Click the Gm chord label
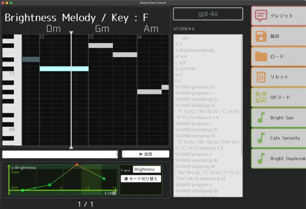 coord(102,29)
